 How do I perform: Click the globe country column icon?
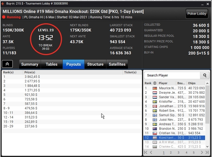[x=155, y=83]
